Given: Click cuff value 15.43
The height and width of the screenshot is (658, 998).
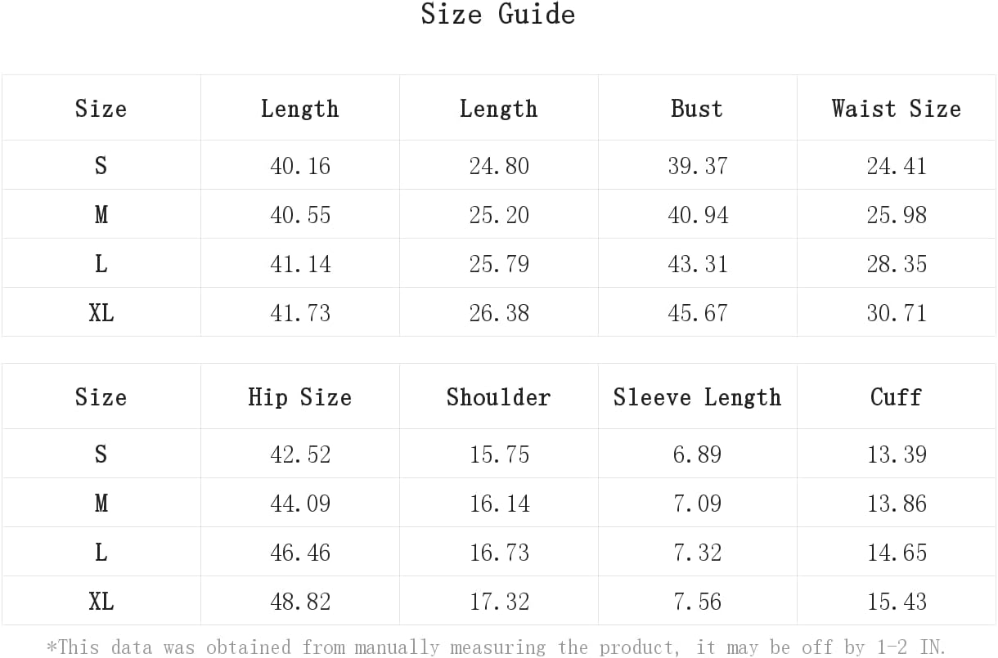Looking at the screenshot, I should [x=897, y=602].
